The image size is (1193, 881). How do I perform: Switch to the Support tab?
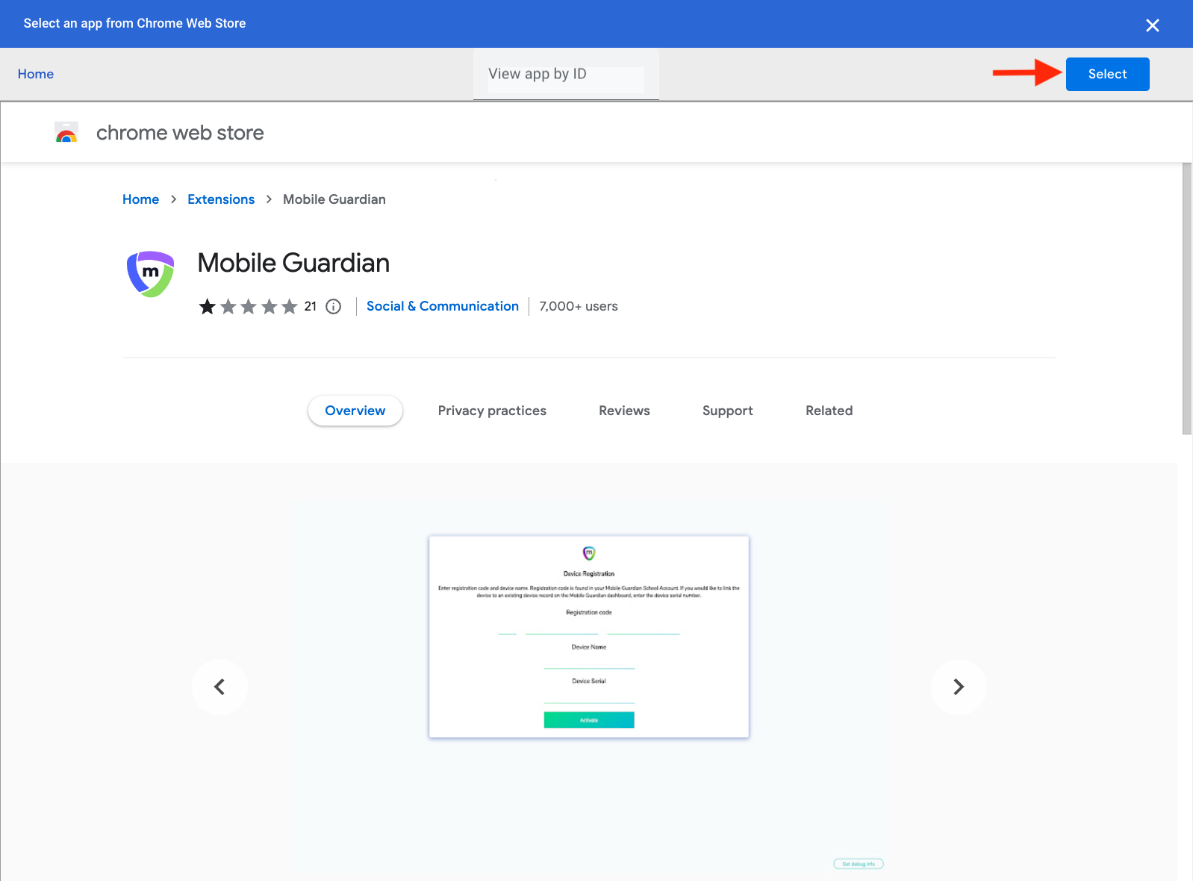click(728, 411)
